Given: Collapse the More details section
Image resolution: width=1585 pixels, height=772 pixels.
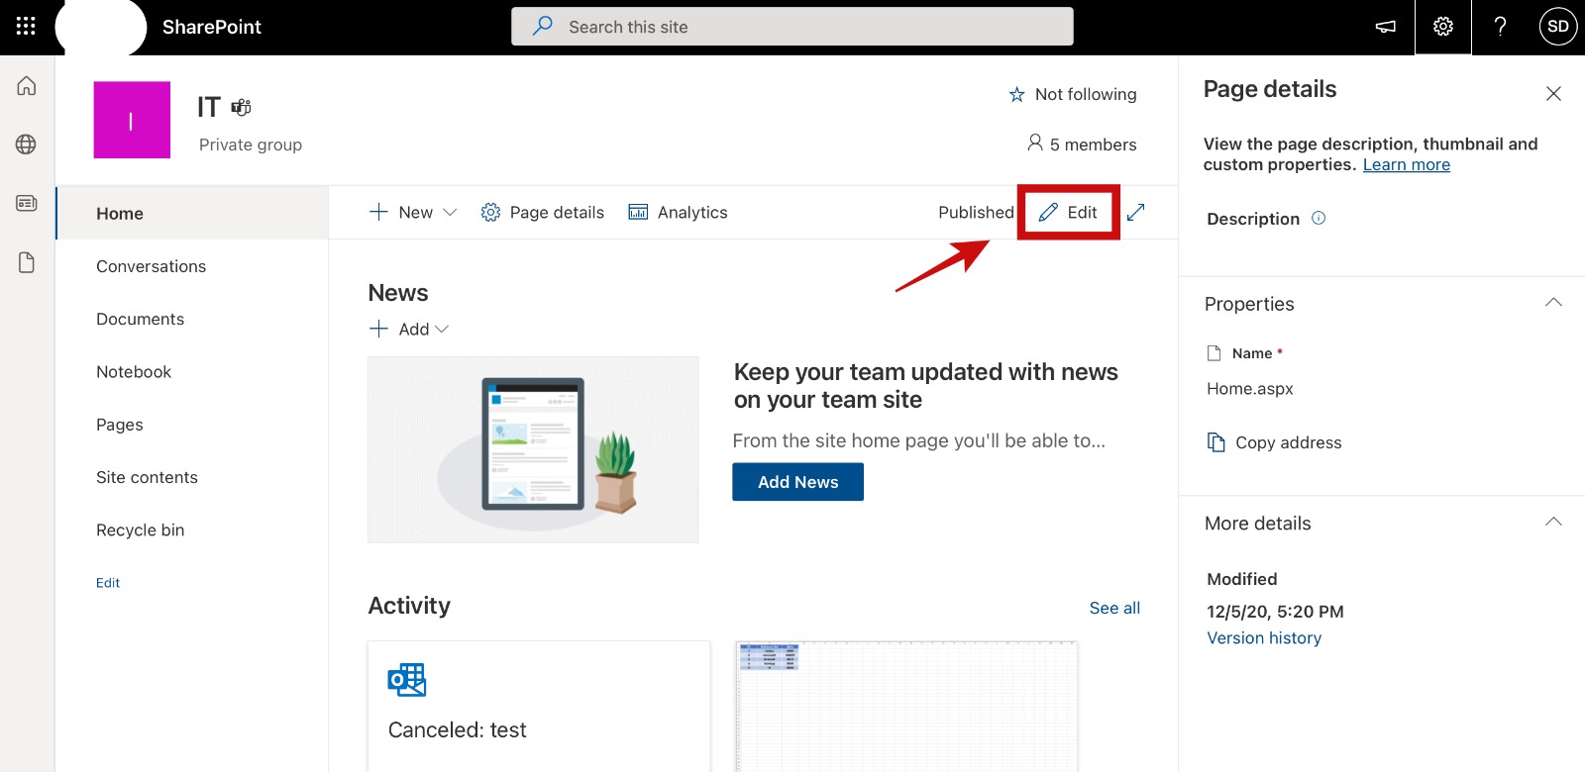Looking at the screenshot, I should coord(1552,523).
